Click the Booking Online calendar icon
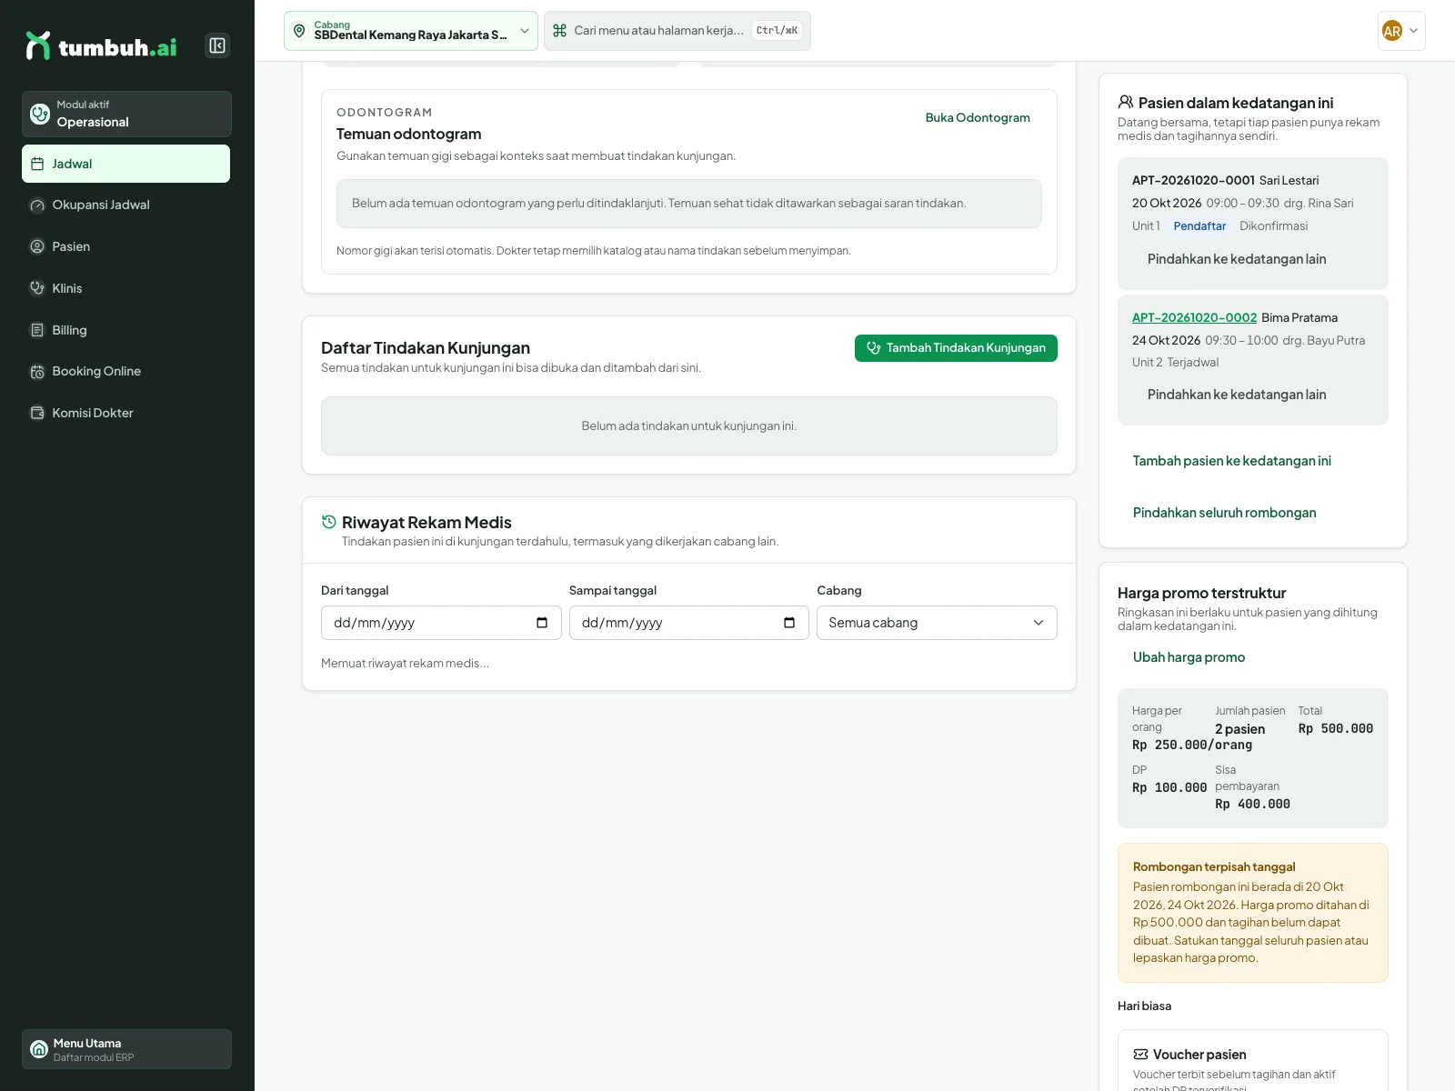 click(37, 371)
